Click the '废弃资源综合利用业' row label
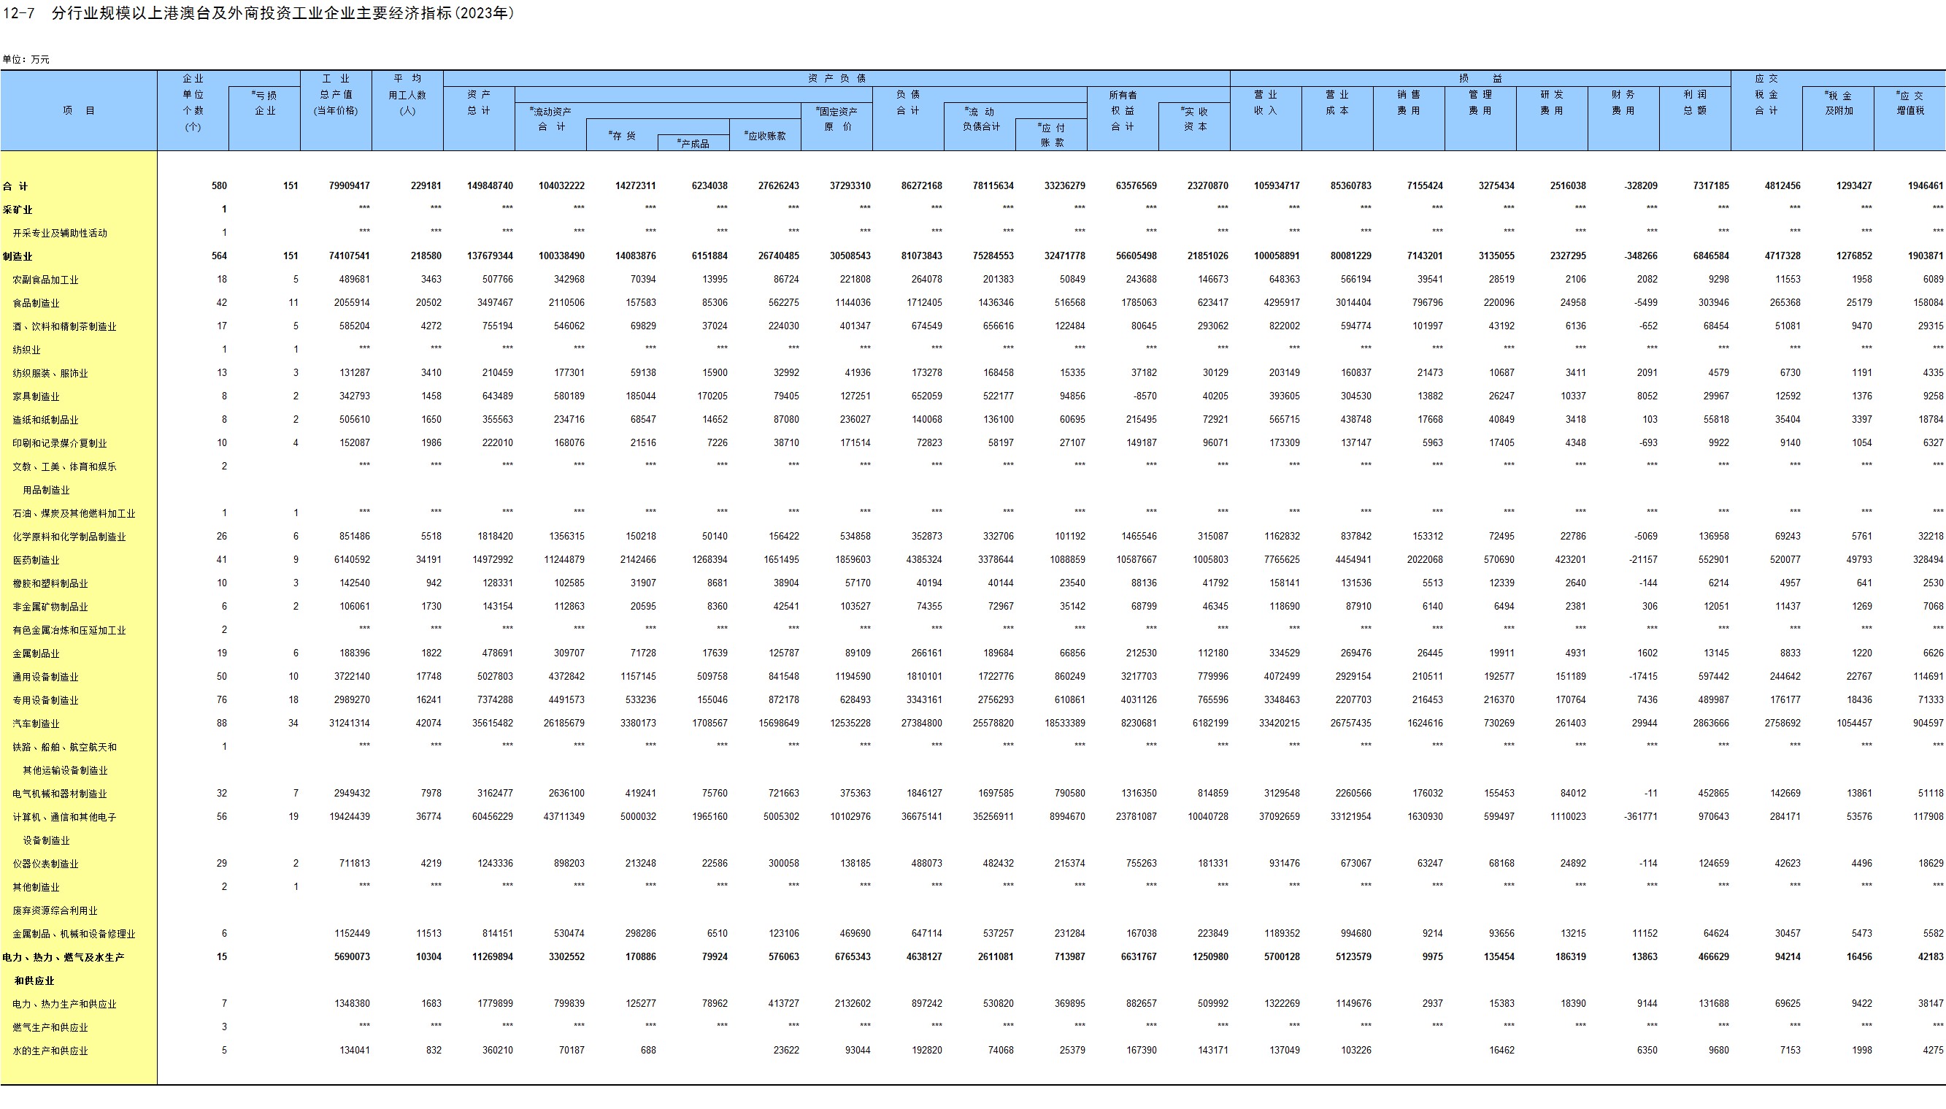This screenshot has height=1109, width=1946. 55,910
